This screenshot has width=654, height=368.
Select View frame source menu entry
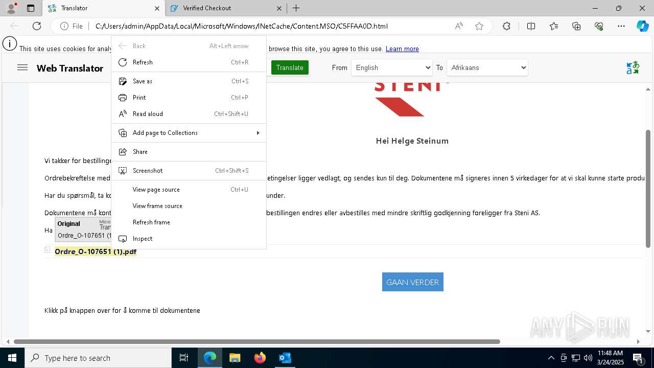pyautogui.click(x=189, y=206)
